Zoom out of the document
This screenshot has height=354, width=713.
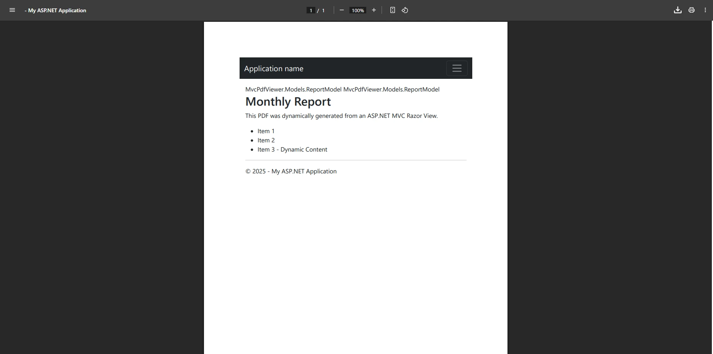342,10
